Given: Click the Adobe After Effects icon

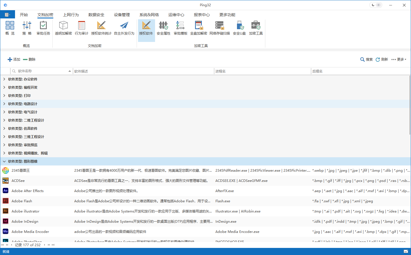Looking at the screenshot, I should (5, 191).
